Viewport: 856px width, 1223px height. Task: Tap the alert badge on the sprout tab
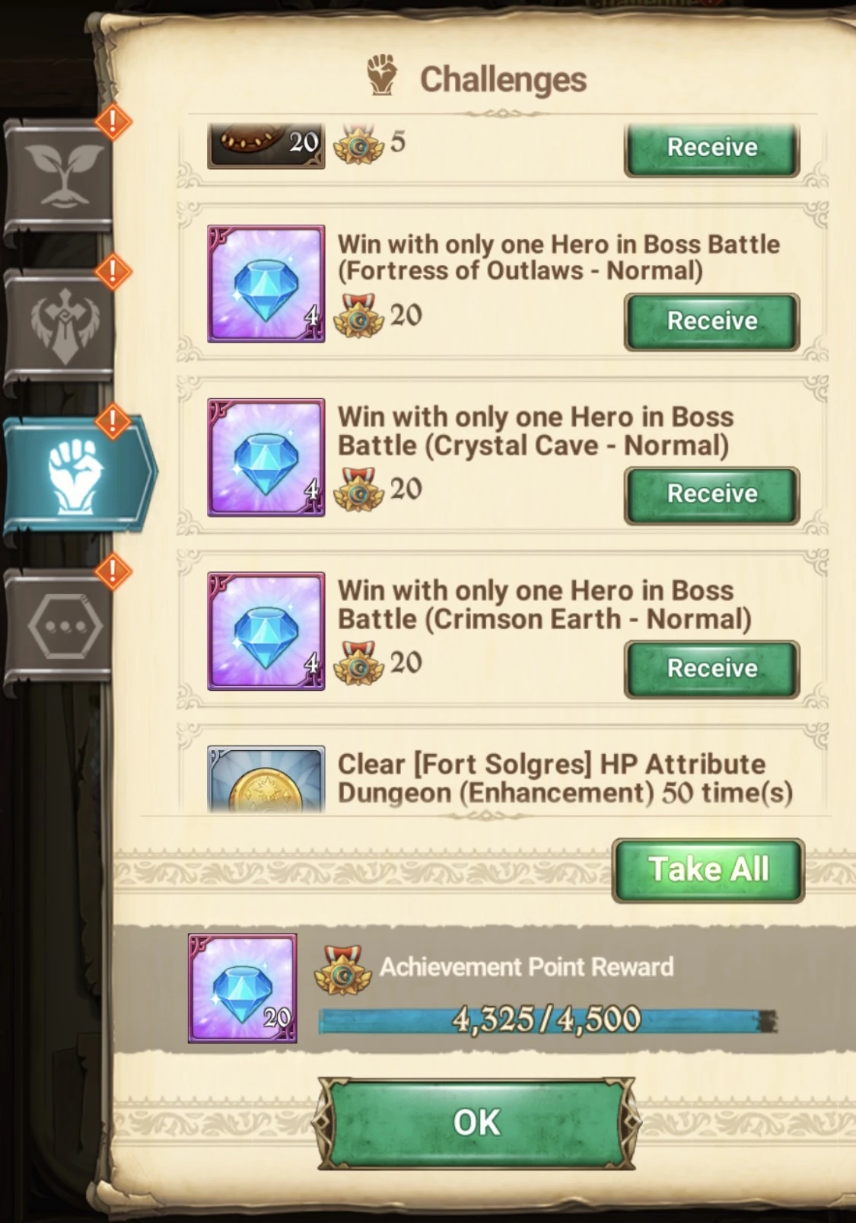[113, 121]
